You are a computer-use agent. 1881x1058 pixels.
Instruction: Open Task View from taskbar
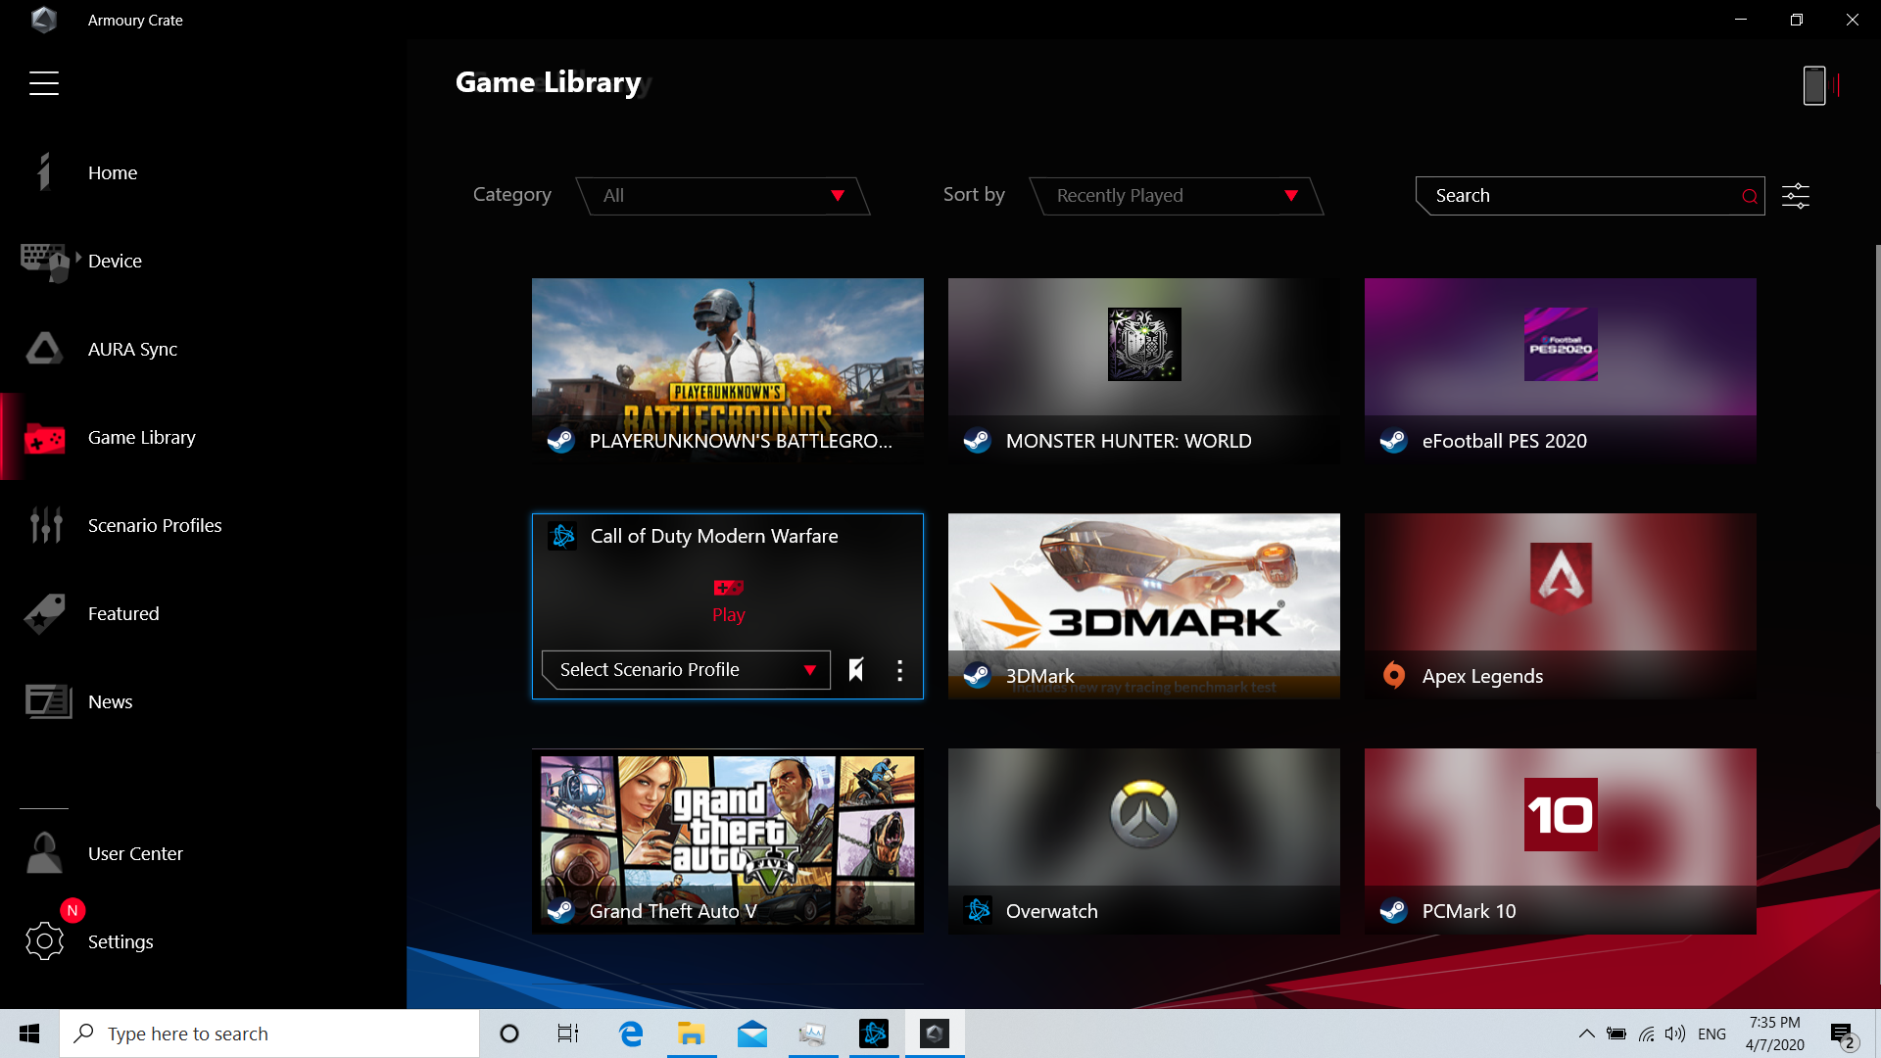[568, 1034]
